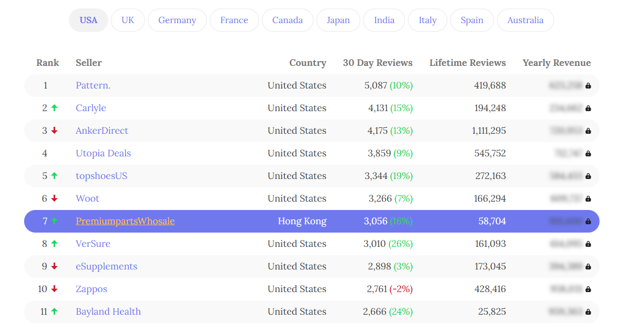Click the Yearly Revenue column header

[x=557, y=63]
